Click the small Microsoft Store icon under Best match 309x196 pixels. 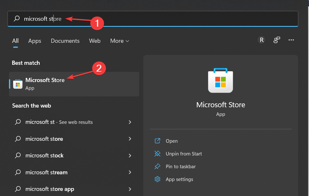point(18,84)
